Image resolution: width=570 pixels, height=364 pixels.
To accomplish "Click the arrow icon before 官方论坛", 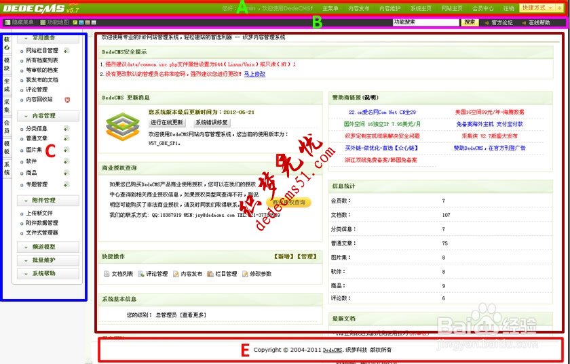I will point(487,23).
